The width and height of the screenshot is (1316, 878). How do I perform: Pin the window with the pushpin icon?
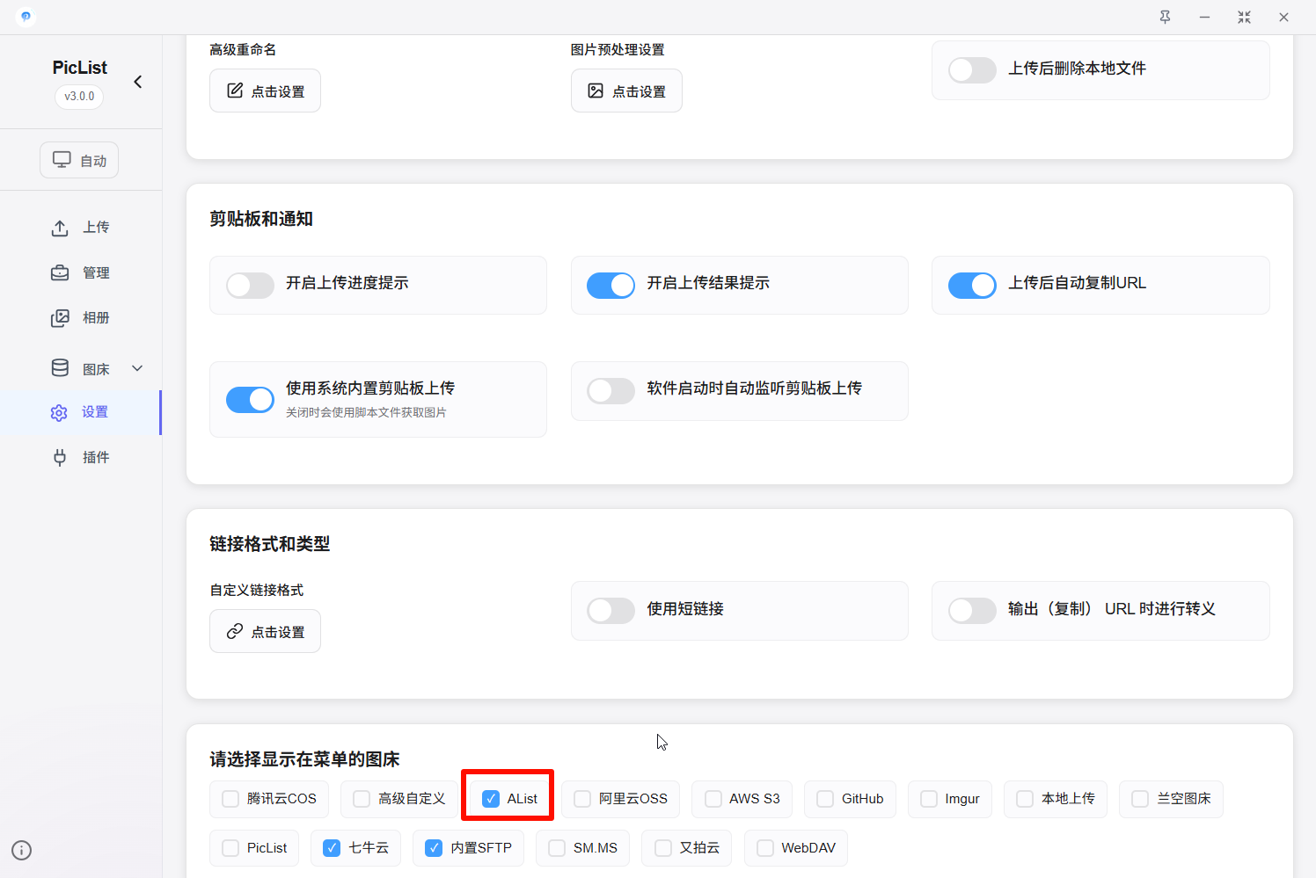tap(1165, 17)
